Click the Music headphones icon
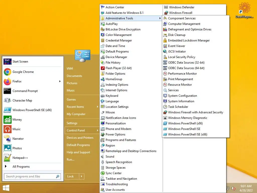 point(7,129)
